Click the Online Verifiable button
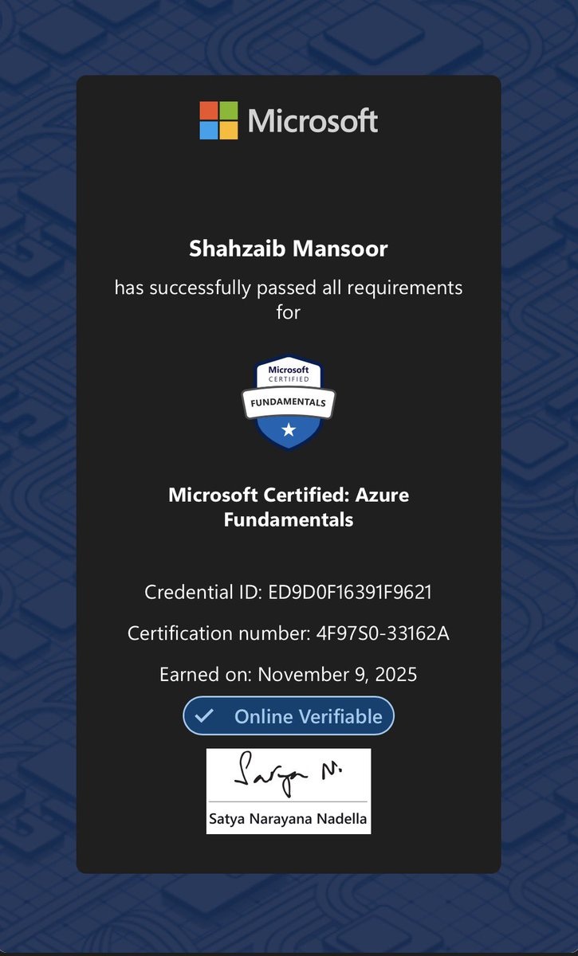The height and width of the screenshot is (956, 578). (x=289, y=715)
